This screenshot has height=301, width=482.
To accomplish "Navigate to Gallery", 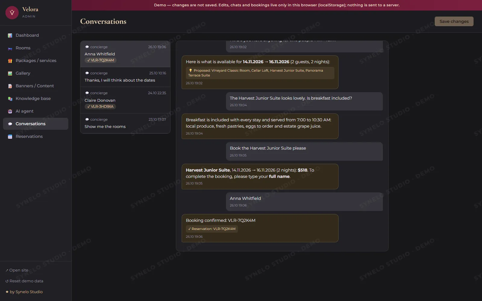I will 36,73.
